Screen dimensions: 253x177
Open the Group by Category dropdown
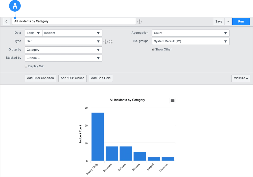(63, 50)
